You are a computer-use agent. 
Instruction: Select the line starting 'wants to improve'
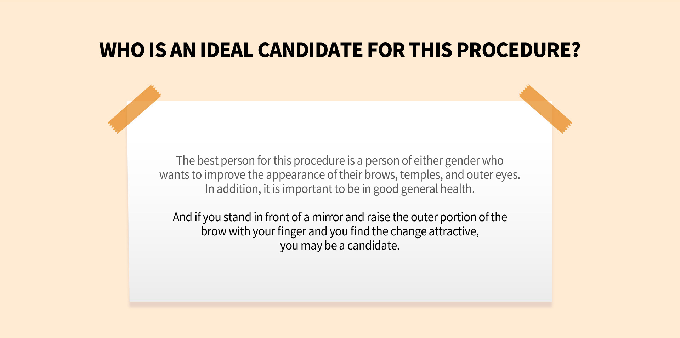(x=340, y=175)
